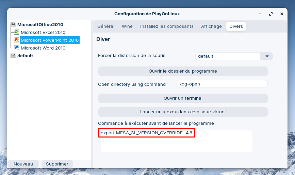The height and width of the screenshot is (175, 295).
Task: Select the default virtual drive label
Action: [x=25, y=56]
